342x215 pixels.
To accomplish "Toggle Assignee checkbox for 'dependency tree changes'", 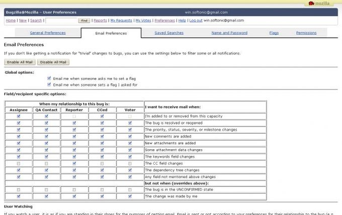I will (x=19, y=170).
